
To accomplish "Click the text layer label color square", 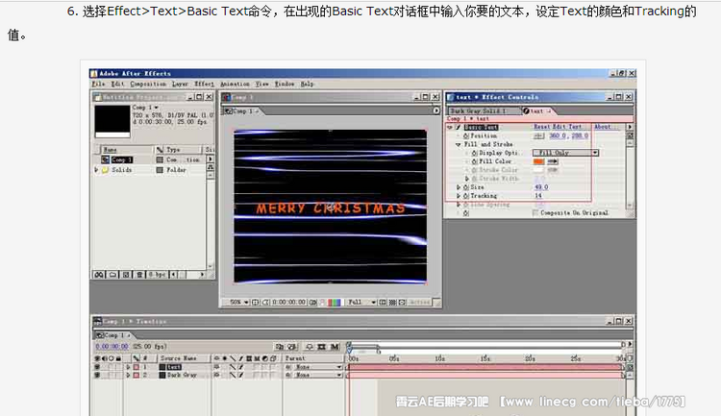I will click(137, 367).
